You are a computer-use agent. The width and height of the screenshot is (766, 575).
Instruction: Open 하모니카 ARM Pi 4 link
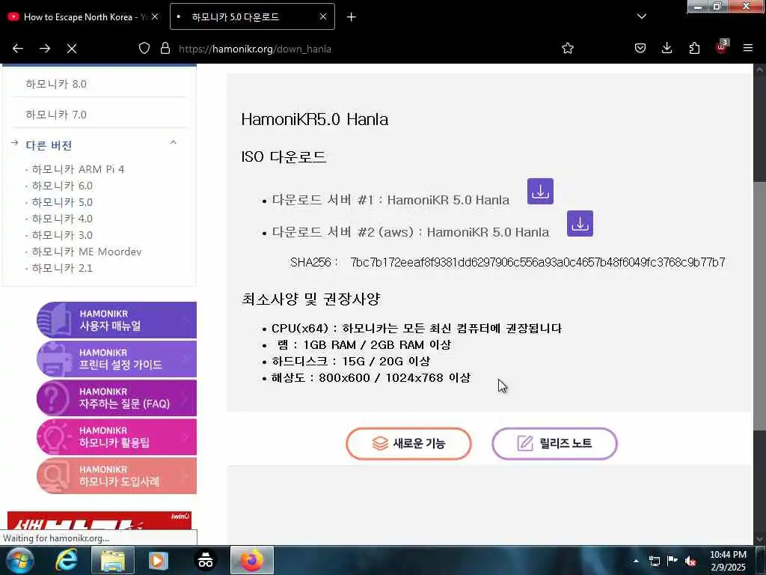[x=78, y=169]
